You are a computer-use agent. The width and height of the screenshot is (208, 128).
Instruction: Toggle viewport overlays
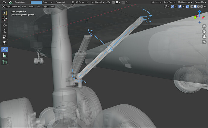180,6
